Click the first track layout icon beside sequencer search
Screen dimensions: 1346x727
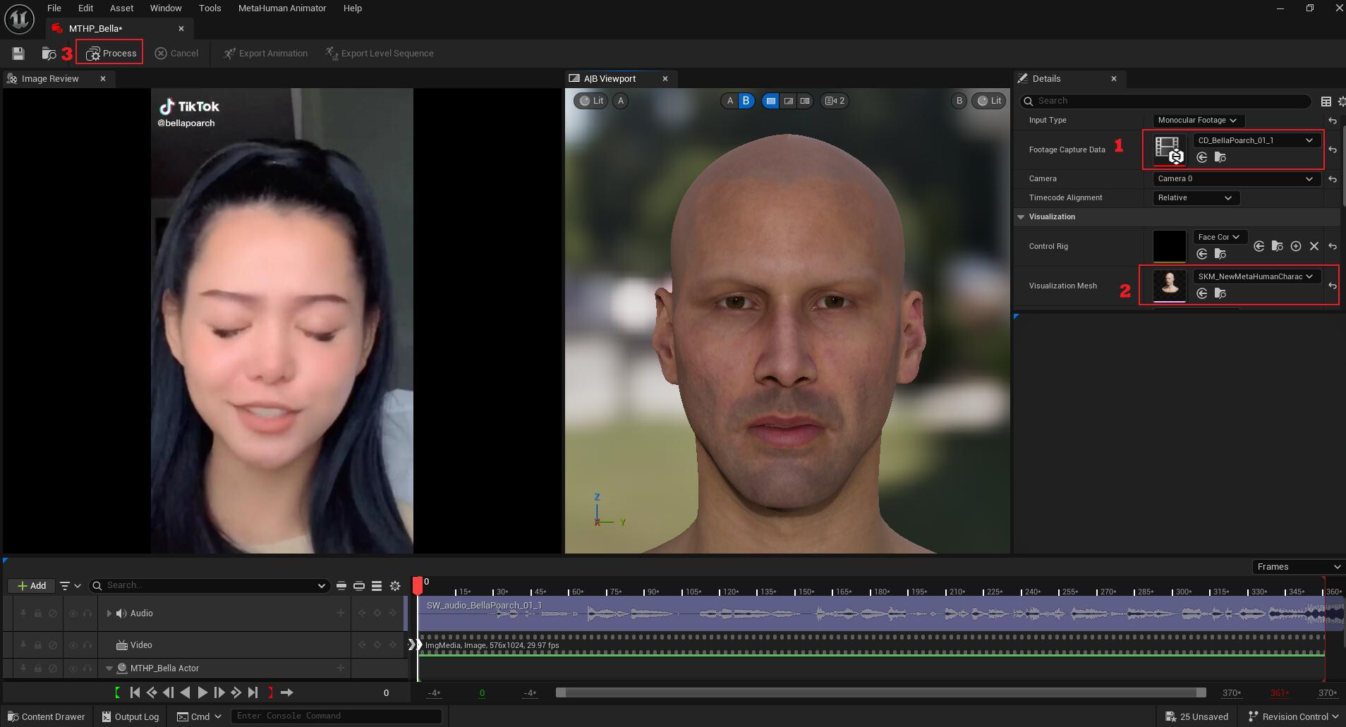click(x=341, y=586)
